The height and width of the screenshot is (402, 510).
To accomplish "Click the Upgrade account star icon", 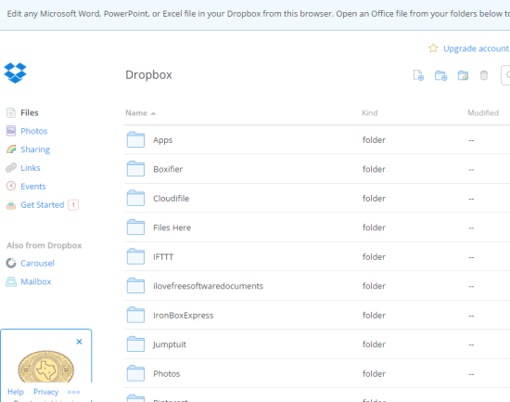I will pyautogui.click(x=433, y=48).
